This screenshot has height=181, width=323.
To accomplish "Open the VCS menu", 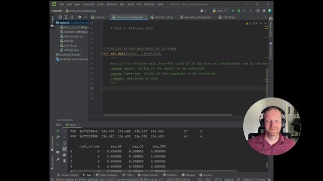I will (x=139, y=5).
